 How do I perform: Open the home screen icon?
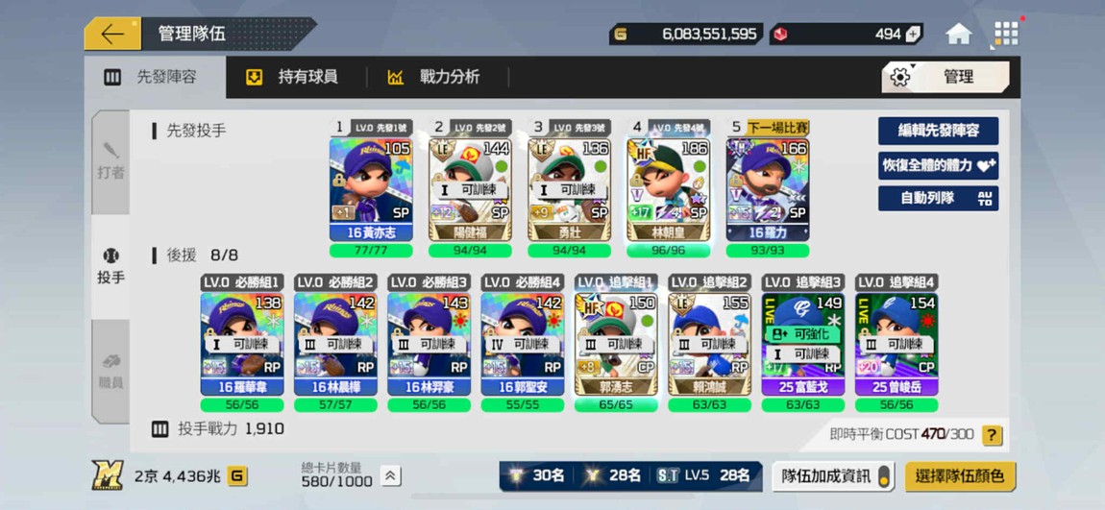click(x=958, y=34)
